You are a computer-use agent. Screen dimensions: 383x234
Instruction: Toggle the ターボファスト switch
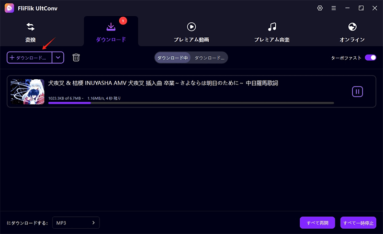pyautogui.click(x=370, y=57)
